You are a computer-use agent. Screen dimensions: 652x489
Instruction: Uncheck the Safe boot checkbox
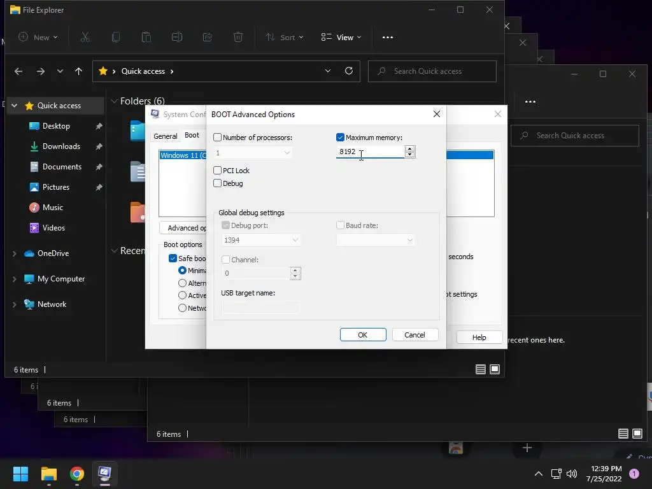coord(173,259)
